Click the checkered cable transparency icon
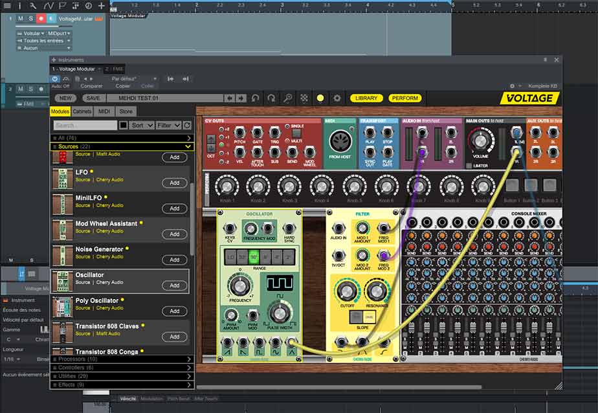The image size is (598, 413). (304, 98)
